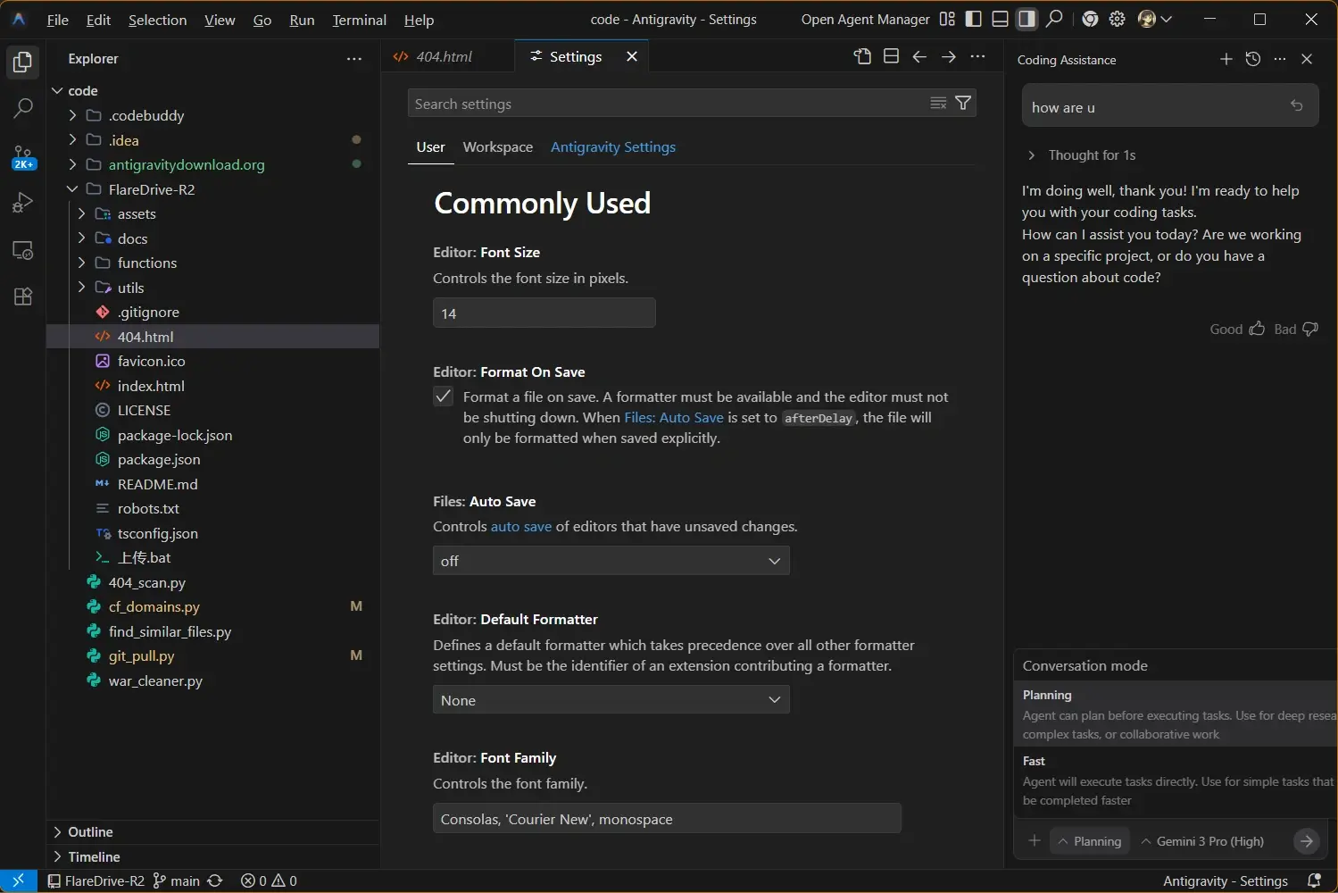Click Open Agent Manager button
Viewport: 1338px width, 893px height.
pyautogui.click(x=866, y=20)
